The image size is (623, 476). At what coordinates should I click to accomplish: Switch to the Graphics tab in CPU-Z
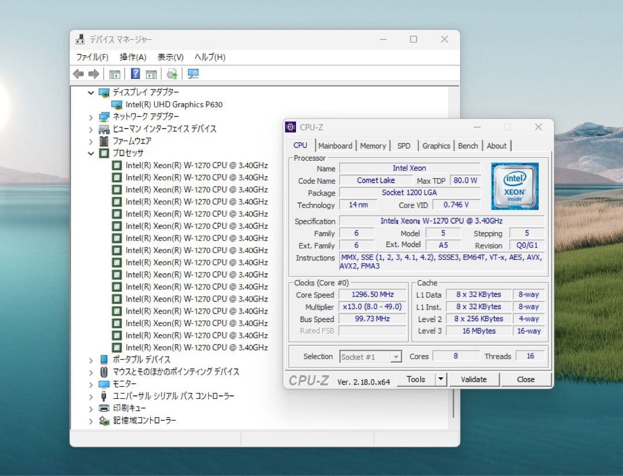coord(436,146)
